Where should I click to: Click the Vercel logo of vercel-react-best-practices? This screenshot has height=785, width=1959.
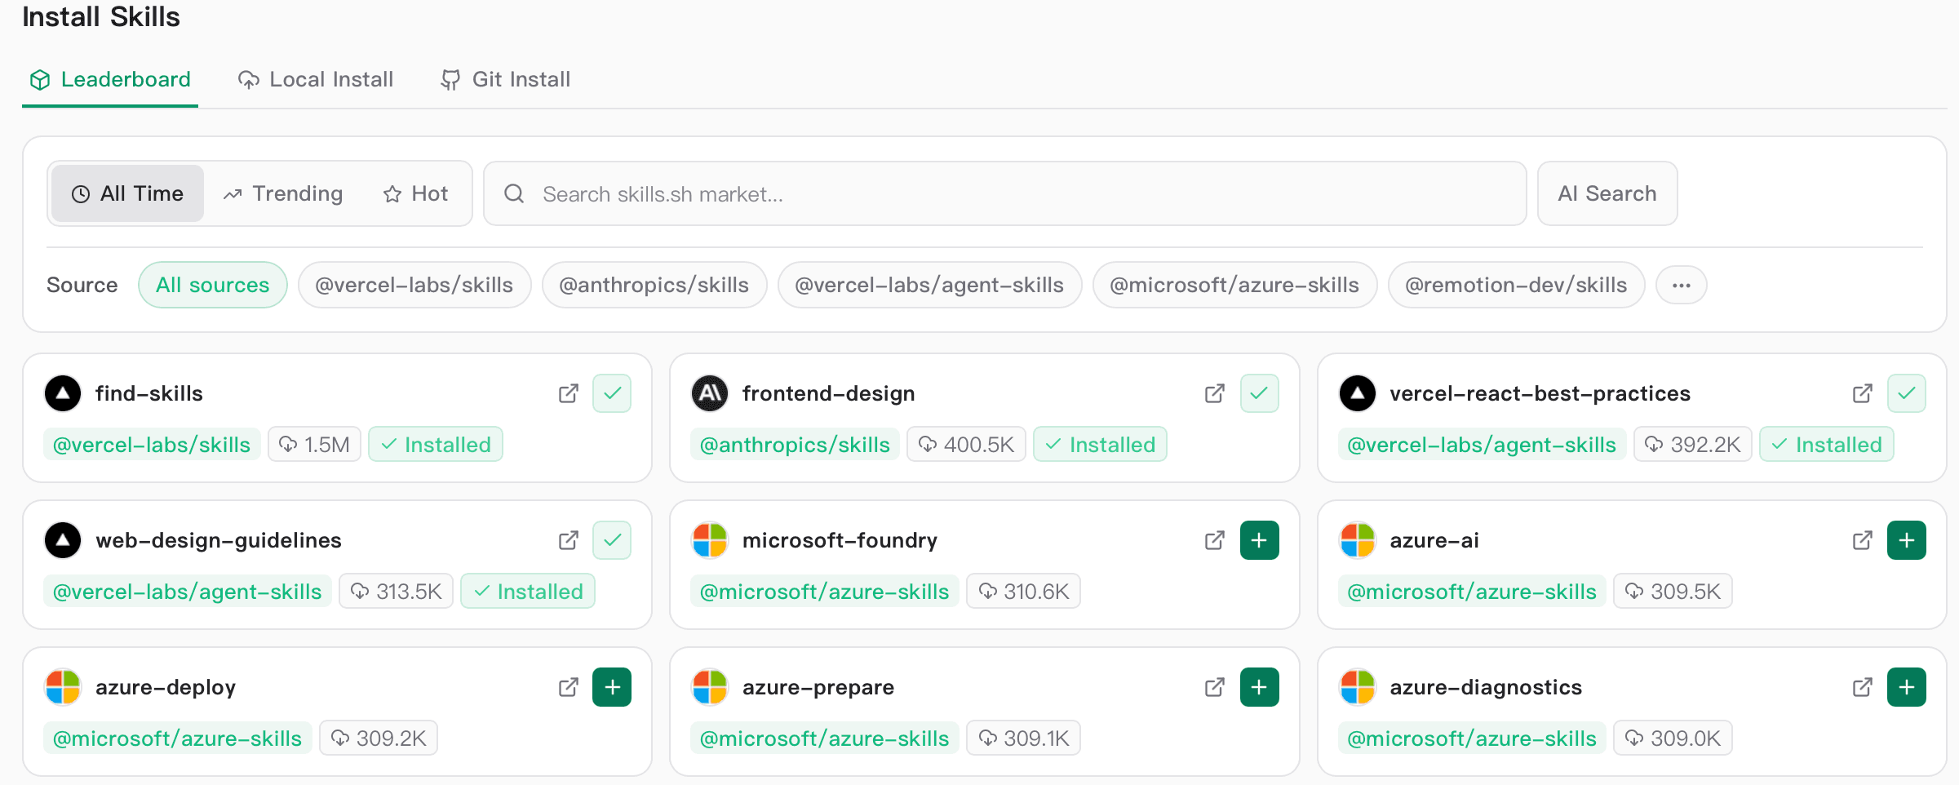tap(1358, 393)
